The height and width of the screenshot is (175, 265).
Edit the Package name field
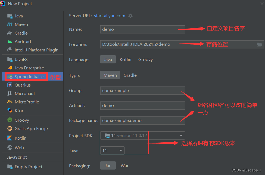coord(142,120)
